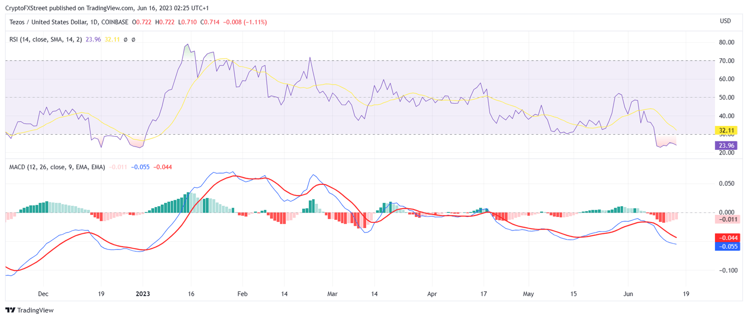
Task: Select the purple 23.96 RSI price label
Action: click(x=726, y=145)
